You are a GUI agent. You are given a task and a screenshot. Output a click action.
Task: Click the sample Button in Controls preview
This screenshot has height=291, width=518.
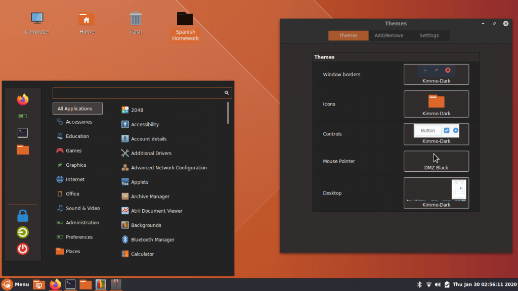(x=427, y=130)
